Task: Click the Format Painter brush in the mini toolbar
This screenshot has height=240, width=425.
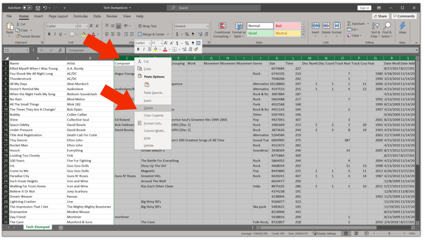Action: [x=196, y=49]
